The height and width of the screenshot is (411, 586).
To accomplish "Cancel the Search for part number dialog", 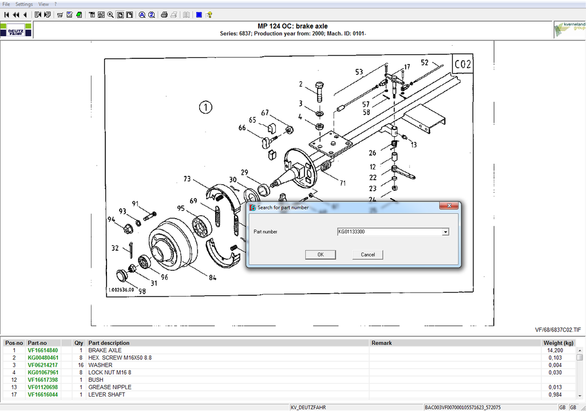I will point(367,255).
